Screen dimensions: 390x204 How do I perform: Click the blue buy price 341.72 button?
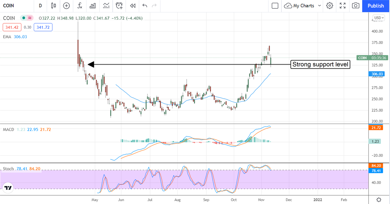[x=43, y=27]
